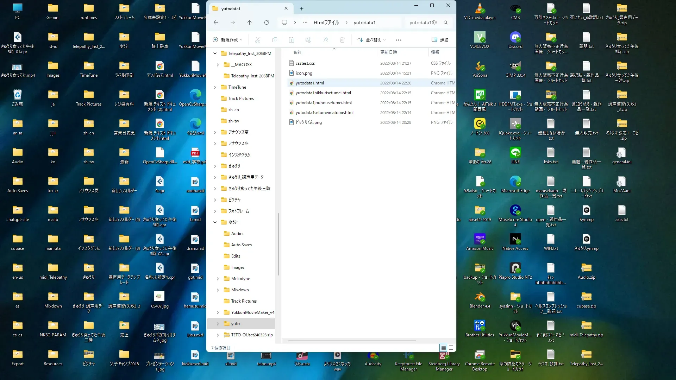This screenshot has width=676, height=380.
Task: Expand the Melodyne folder tree node
Action: [218, 279]
